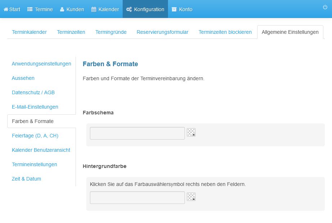Open Kalender via the calendar icon

(94, 9)
